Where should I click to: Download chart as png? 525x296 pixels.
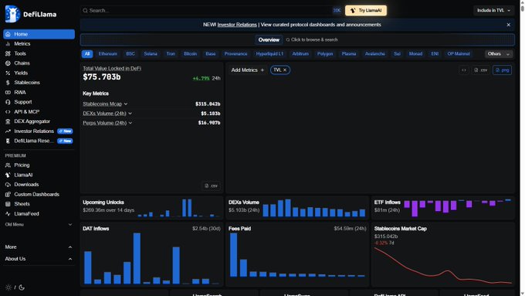click(x=502, y=70)
